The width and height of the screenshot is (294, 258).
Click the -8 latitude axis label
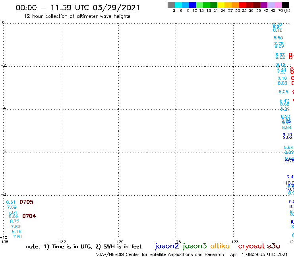click(x=3, y=194)
